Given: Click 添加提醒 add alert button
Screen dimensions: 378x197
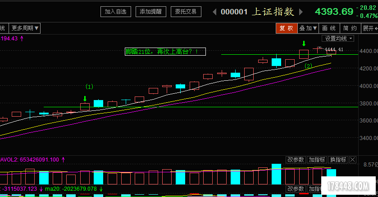Looking at the screenshot, I should point(151,12).
